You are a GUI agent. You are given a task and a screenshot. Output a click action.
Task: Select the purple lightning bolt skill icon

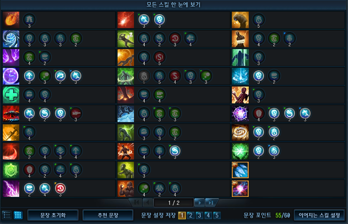click(x=11, y=189)
